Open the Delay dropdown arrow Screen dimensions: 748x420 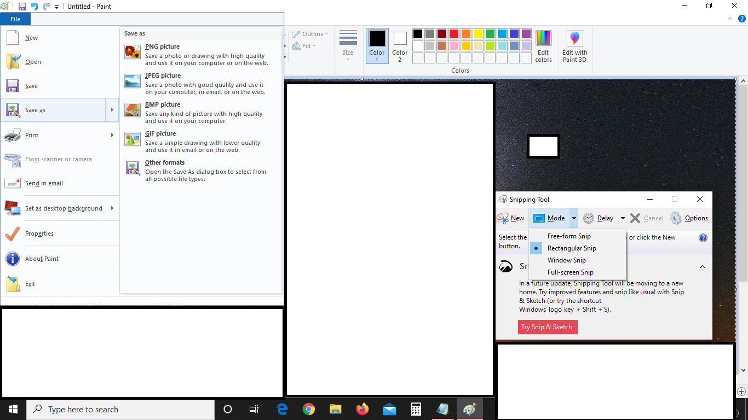point(622,218)
